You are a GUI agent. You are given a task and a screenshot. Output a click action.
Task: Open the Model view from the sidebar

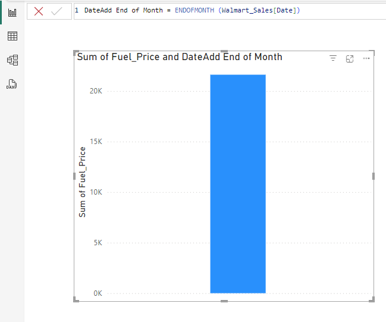click(x=12, y=60)
